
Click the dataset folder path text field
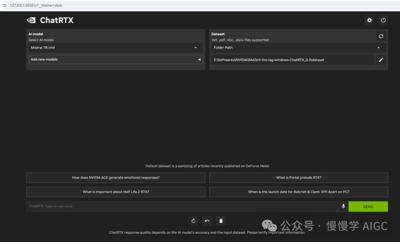[293, 60]
